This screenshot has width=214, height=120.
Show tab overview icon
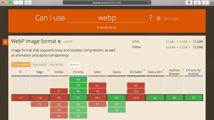[205, 2]
